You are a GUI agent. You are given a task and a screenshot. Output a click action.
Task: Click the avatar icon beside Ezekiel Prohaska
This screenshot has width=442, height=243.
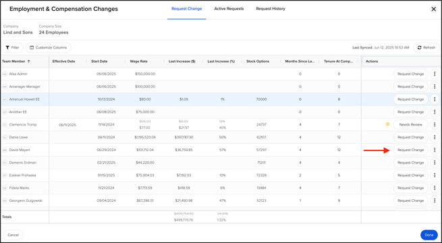click(5, 175)
